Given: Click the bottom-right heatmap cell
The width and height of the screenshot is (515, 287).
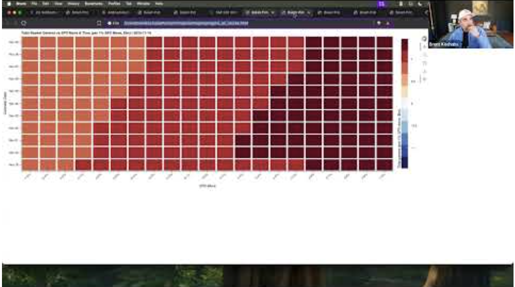Looking at the screenshot, I should click(384, 165).
